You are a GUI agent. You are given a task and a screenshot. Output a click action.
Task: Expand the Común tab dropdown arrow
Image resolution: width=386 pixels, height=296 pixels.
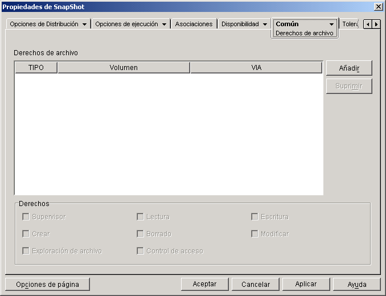tap(331, 24)
